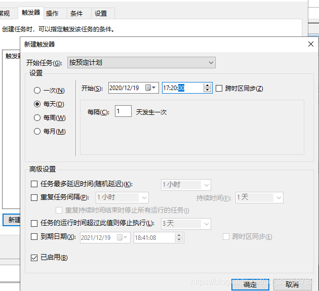
Task: Enable 任务最多延迟时间(随机延迟) checkbox
Action: (34, 184)
